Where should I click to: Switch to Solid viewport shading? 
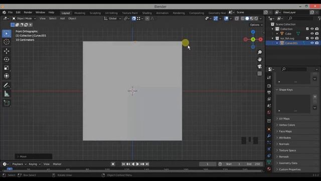point(247,19)
